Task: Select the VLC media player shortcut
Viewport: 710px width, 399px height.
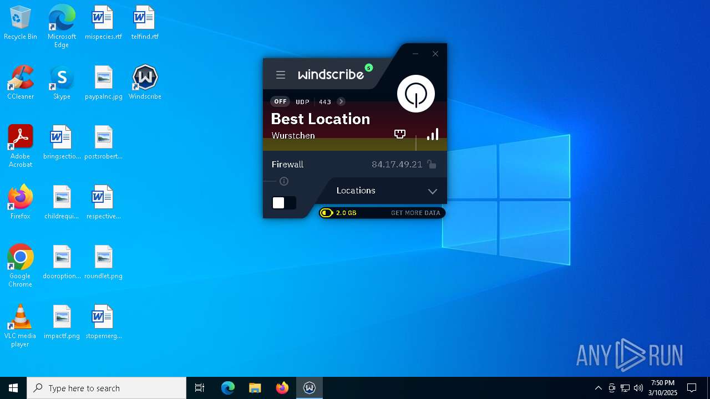Action: (x=21, y=326)
